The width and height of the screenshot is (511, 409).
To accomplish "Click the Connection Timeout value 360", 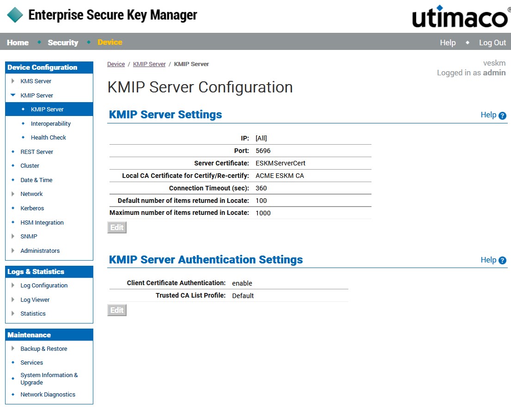I will 261,189.
